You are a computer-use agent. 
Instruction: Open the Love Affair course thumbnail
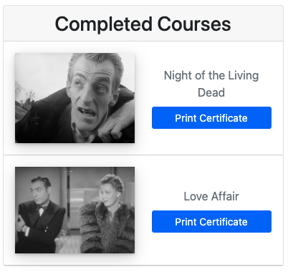tap(75, 210)
